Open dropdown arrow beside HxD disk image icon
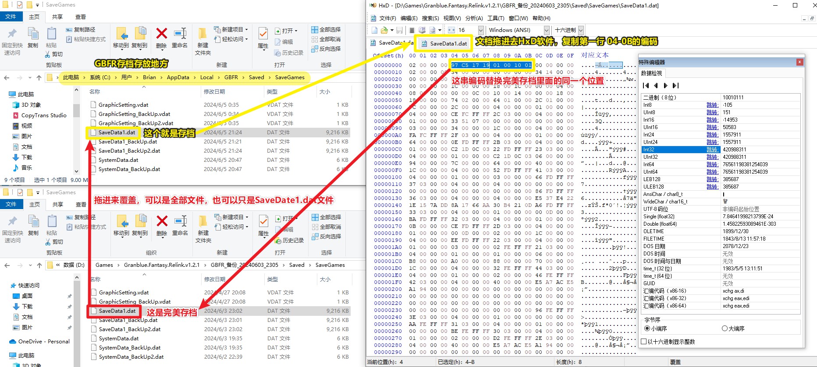817x367 pixels. point(440,30)
